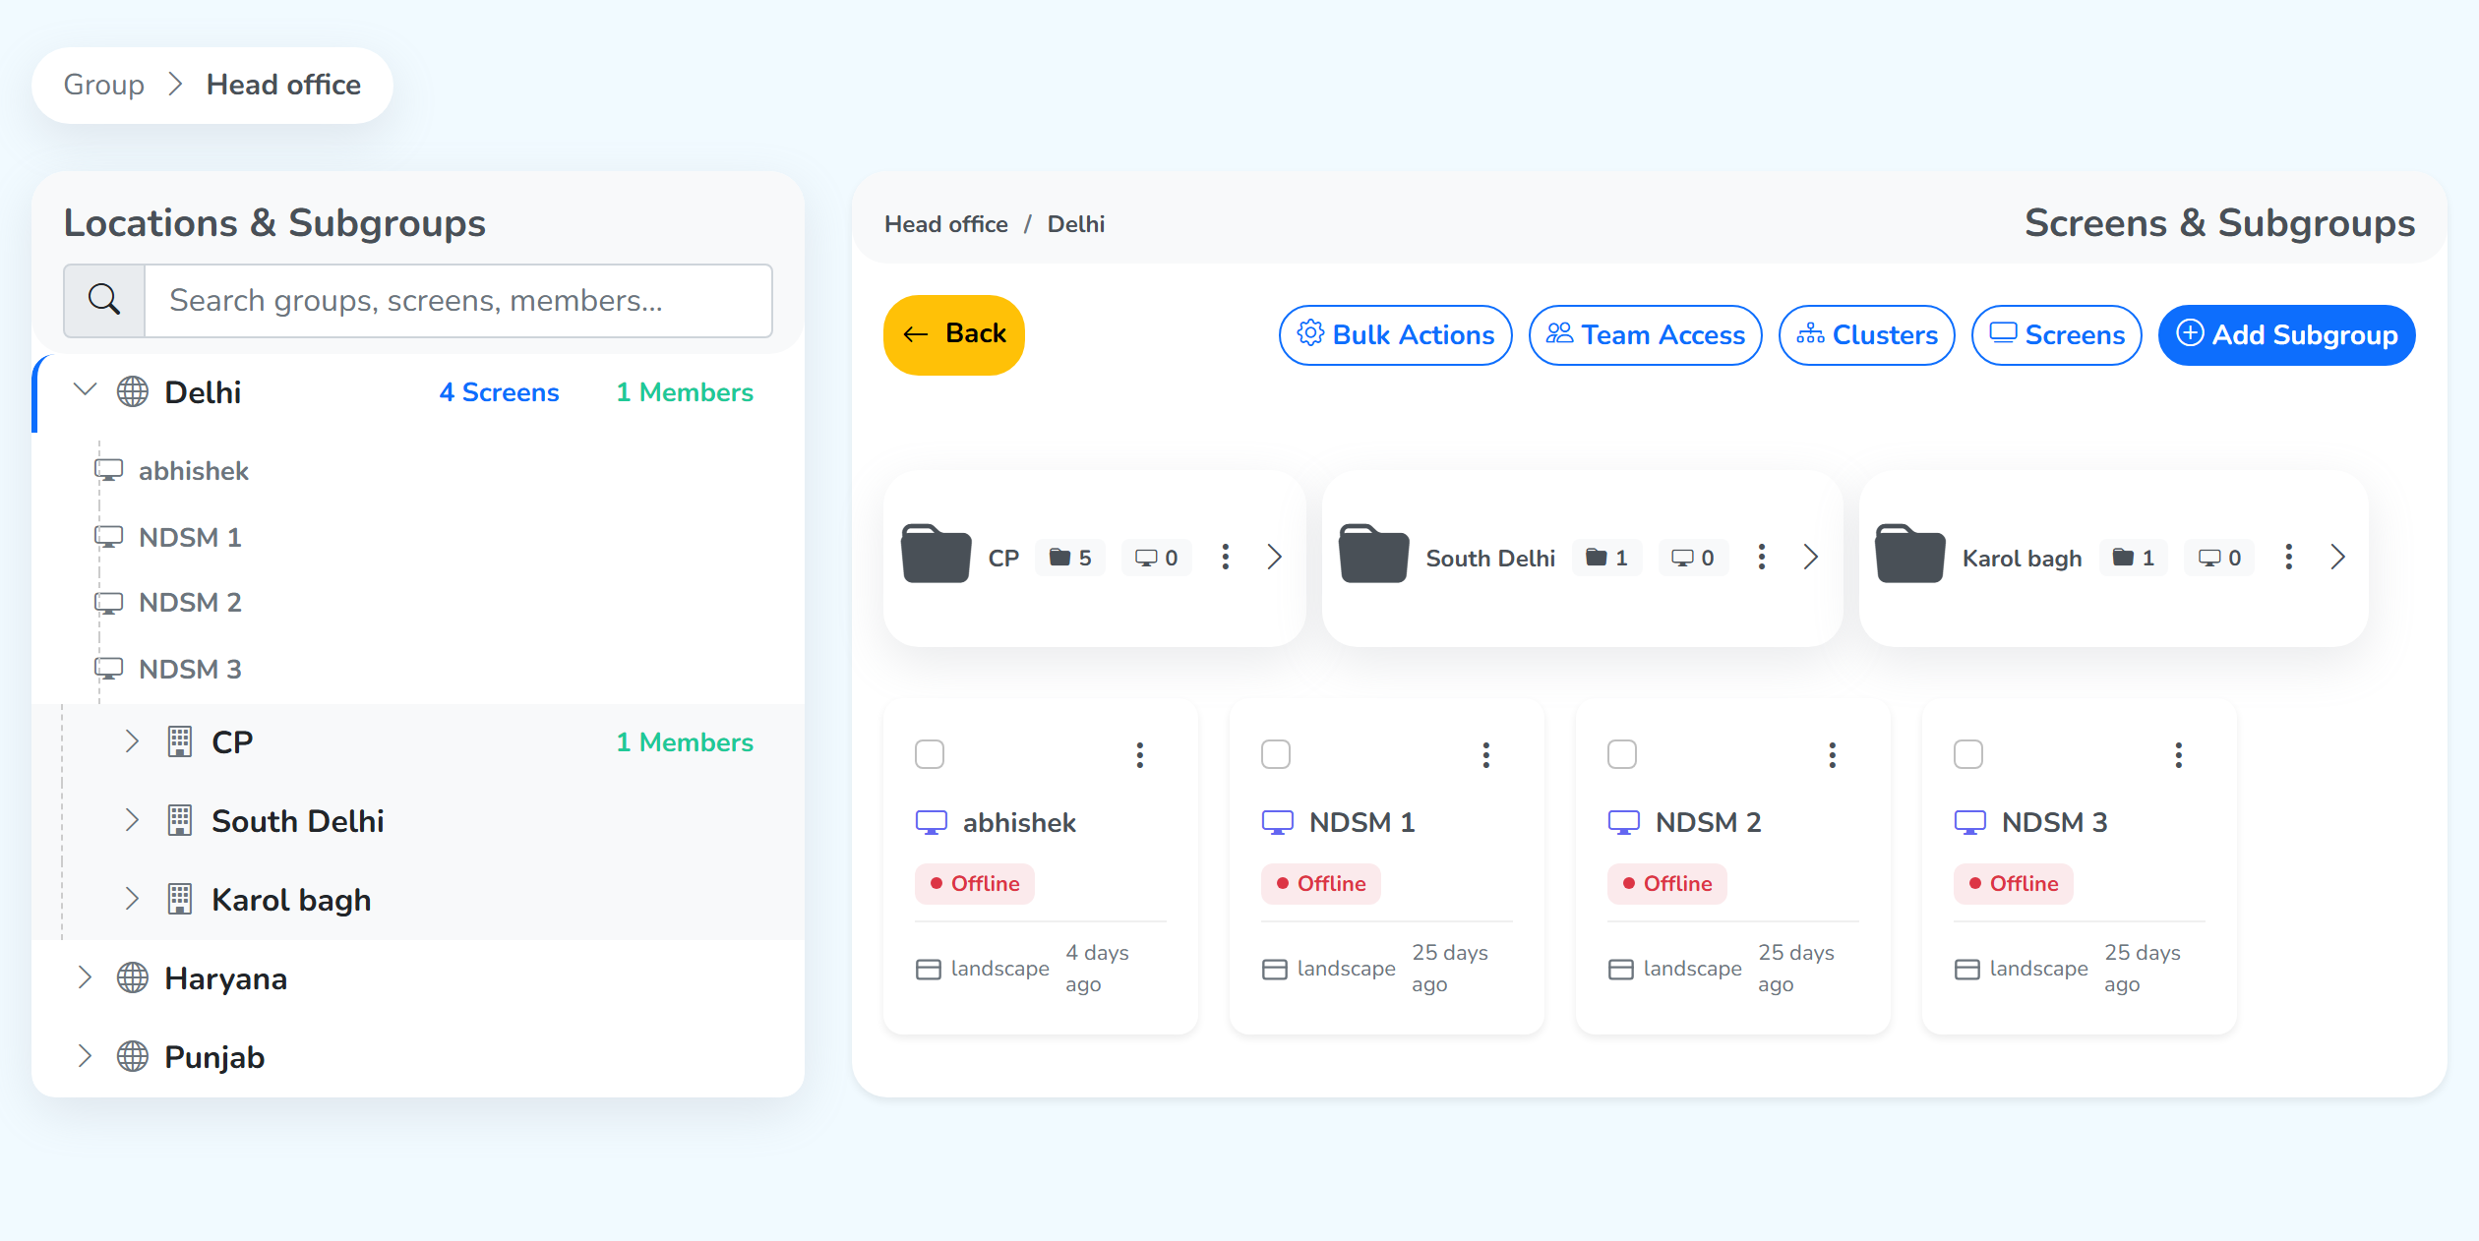Click the yellow Back button
Image resolution: width=2479 pixels, height=1241 pixels.
pyautogui.click(x=953, y=334)
